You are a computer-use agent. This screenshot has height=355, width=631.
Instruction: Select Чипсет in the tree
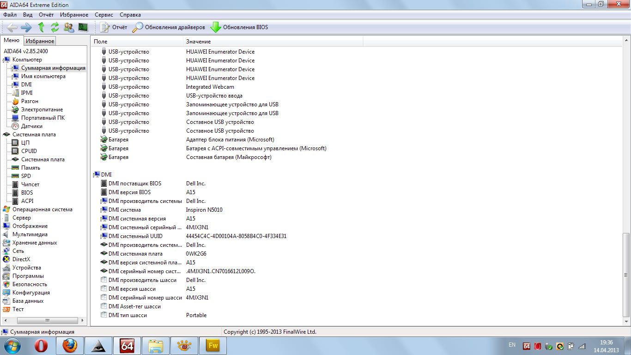(30, 184)
